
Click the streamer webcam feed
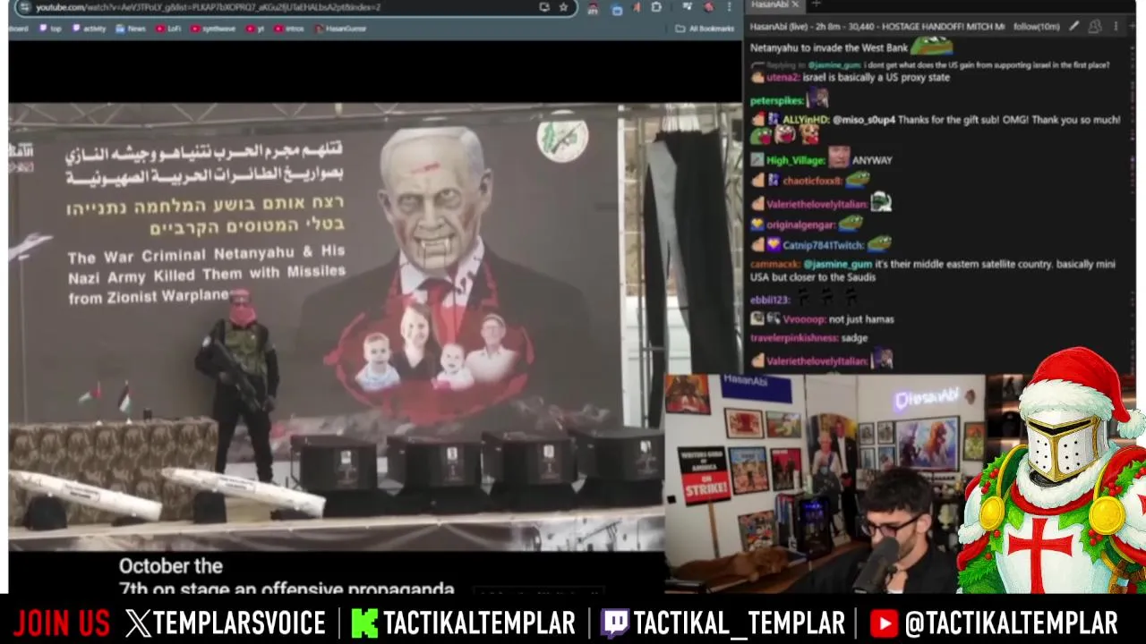[x=824, y=483]
